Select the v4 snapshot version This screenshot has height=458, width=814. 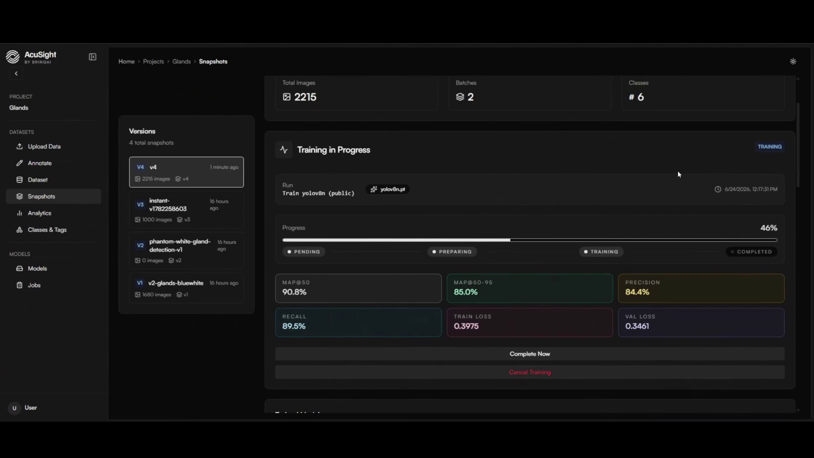click(x=187, y=172)
